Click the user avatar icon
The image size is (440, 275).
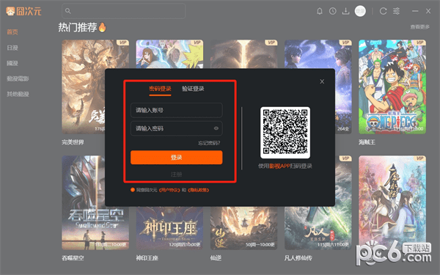tap(360, 11)
